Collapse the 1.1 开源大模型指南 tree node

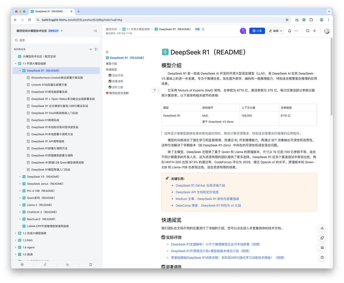[x=16, y=64]
